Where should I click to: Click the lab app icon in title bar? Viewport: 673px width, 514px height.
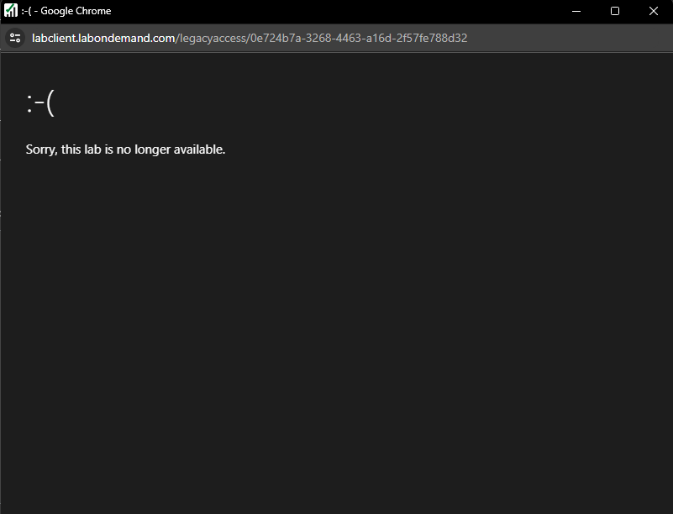tap(11, 10)
